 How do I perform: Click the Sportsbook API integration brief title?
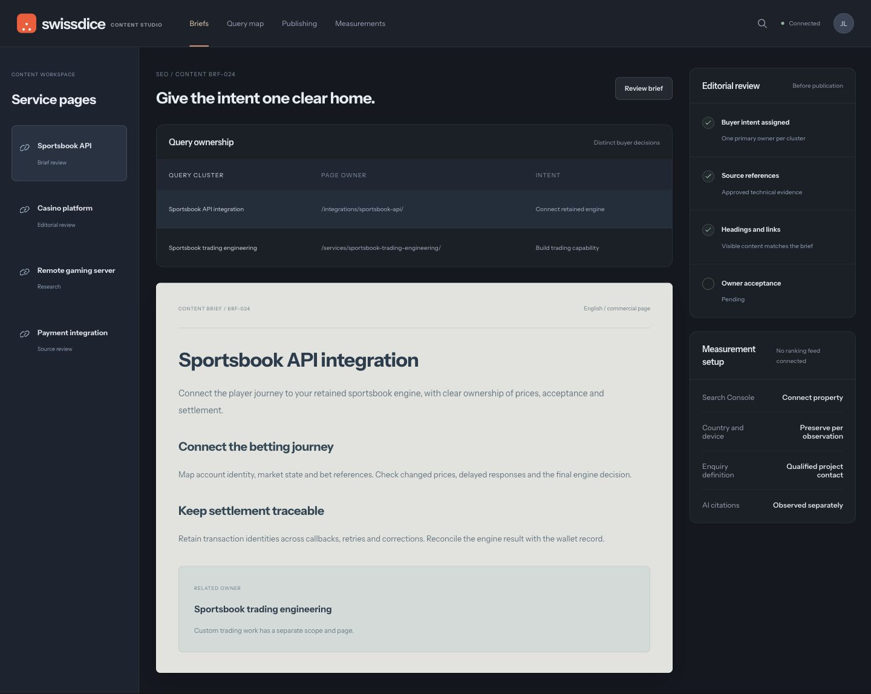pyautogui.click(x=298, y=360)
